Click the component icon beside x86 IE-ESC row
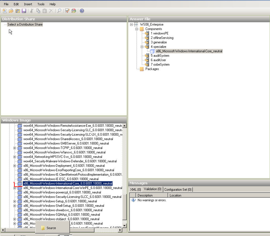 click(x=20, y=179)
